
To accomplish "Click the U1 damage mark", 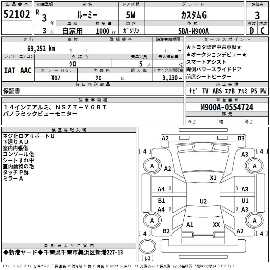I will coord(245,200).
